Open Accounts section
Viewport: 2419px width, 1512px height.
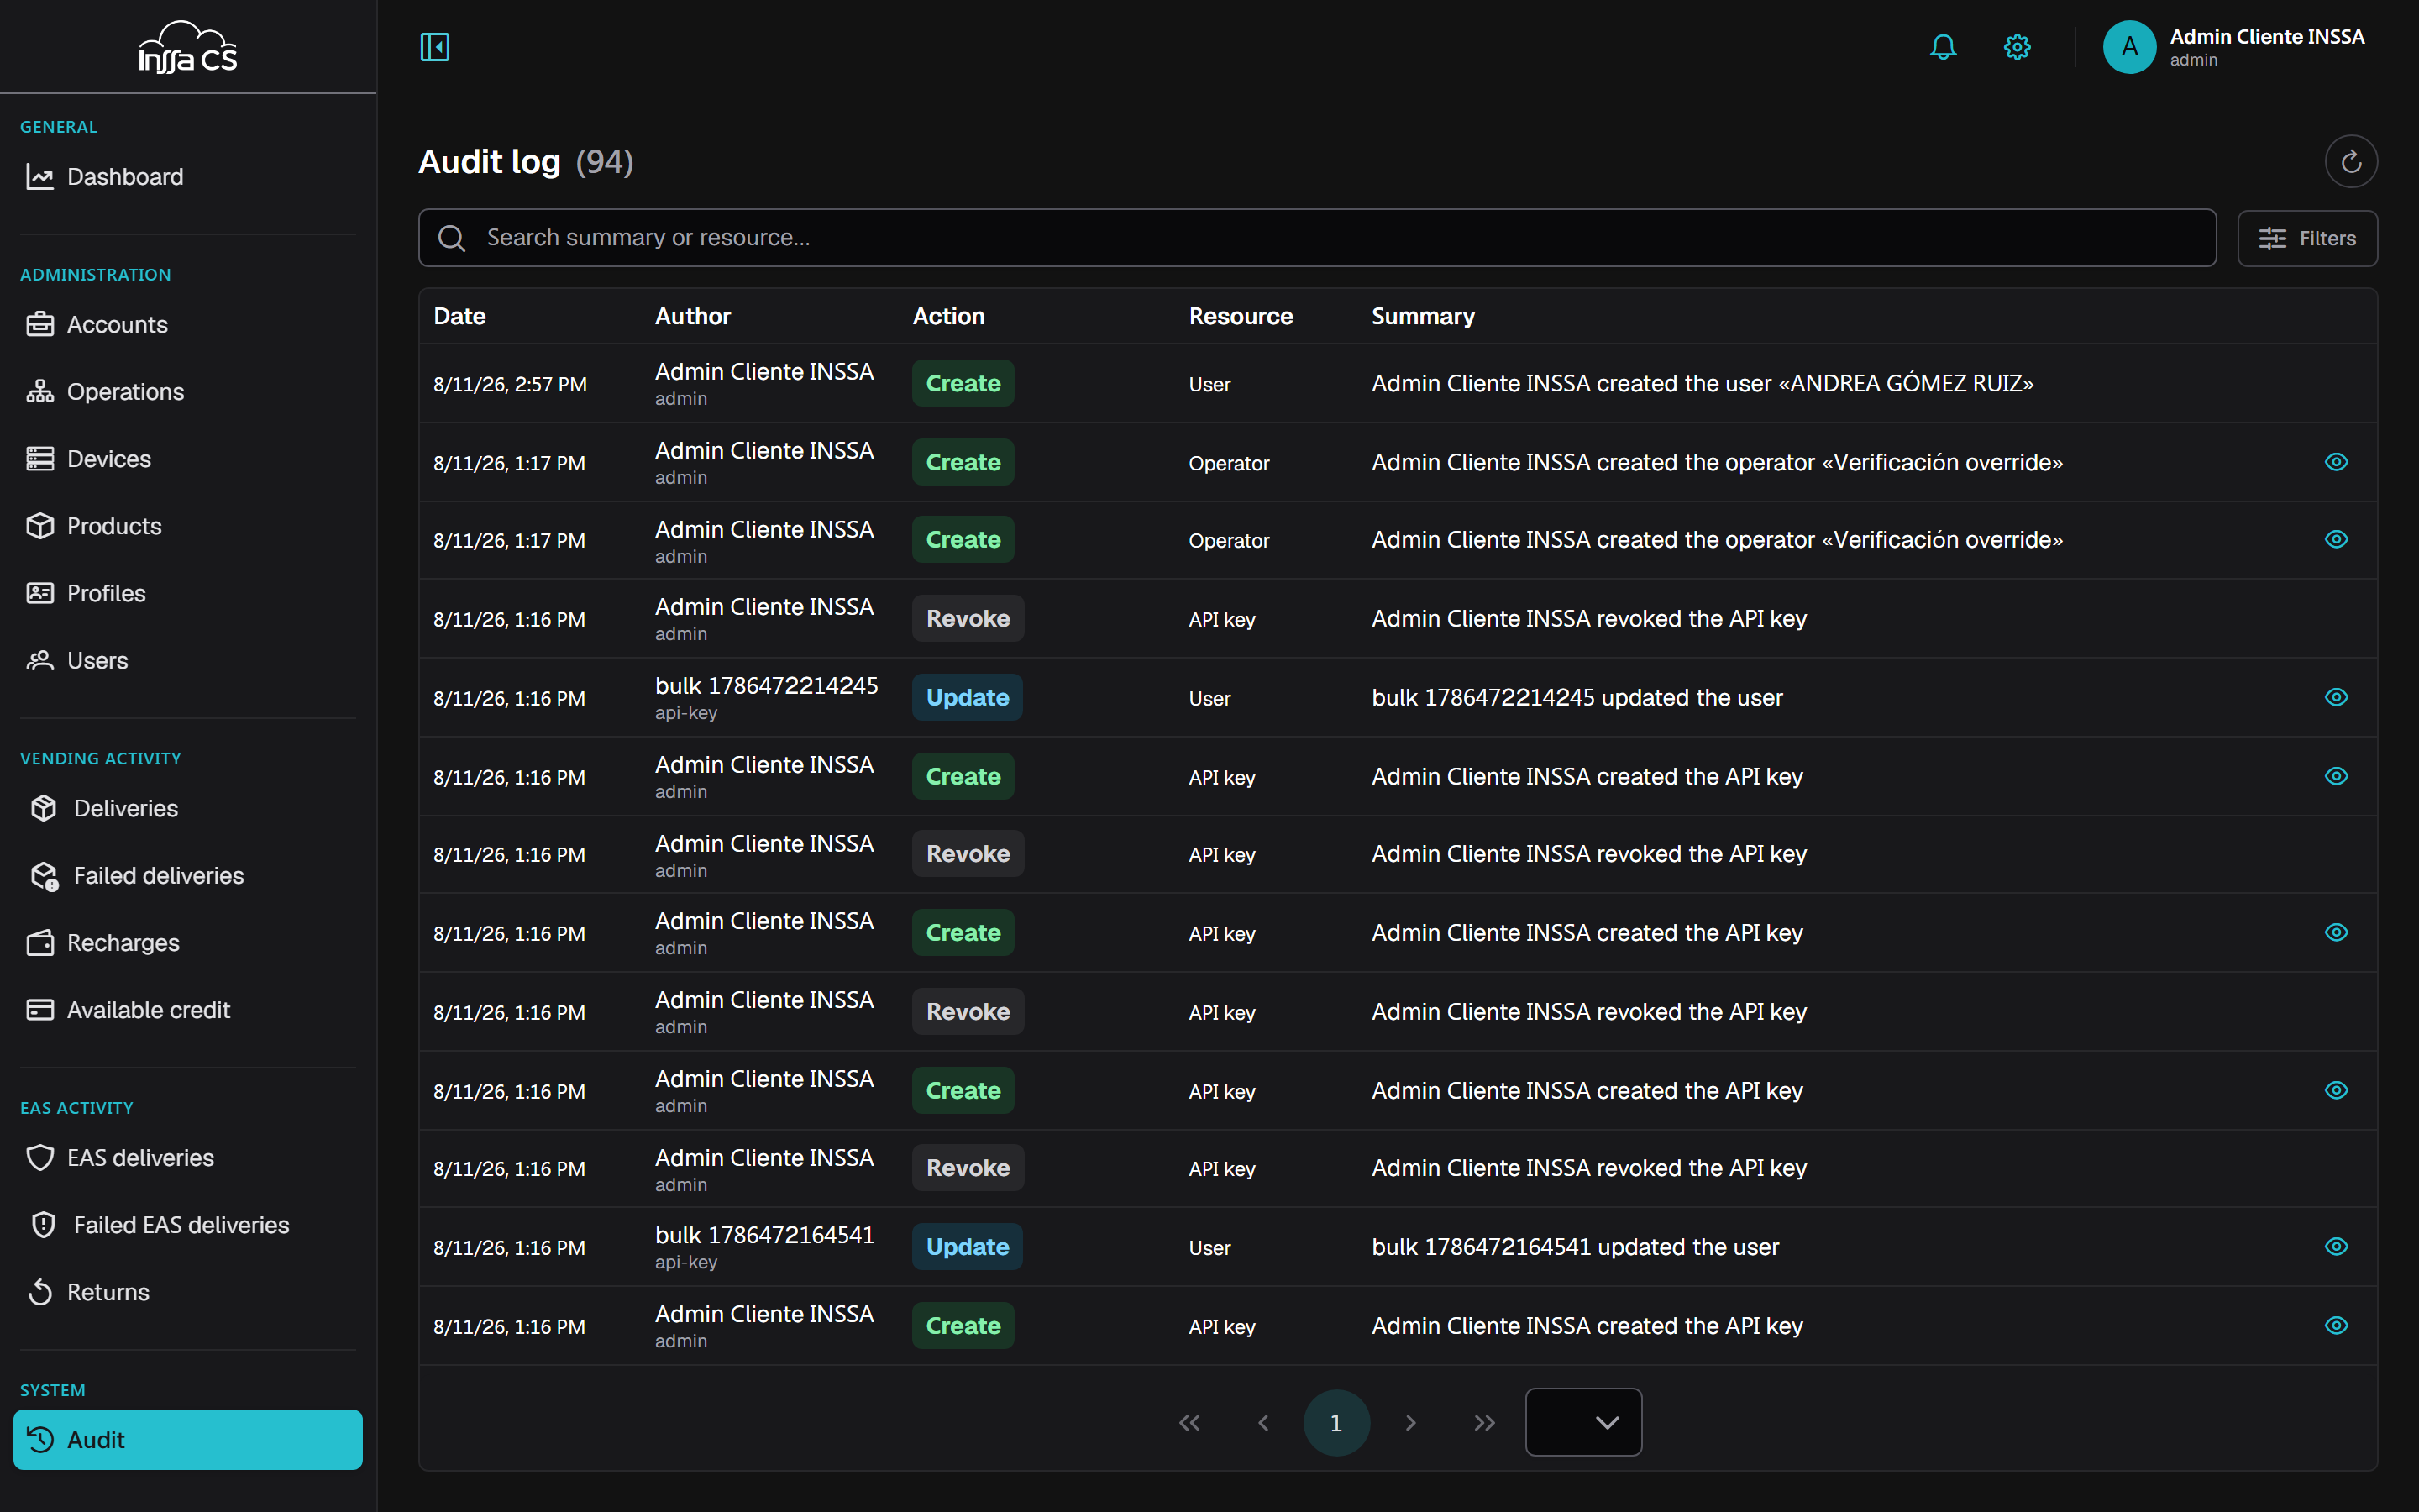pyautogui.click(x=188, y=324)
